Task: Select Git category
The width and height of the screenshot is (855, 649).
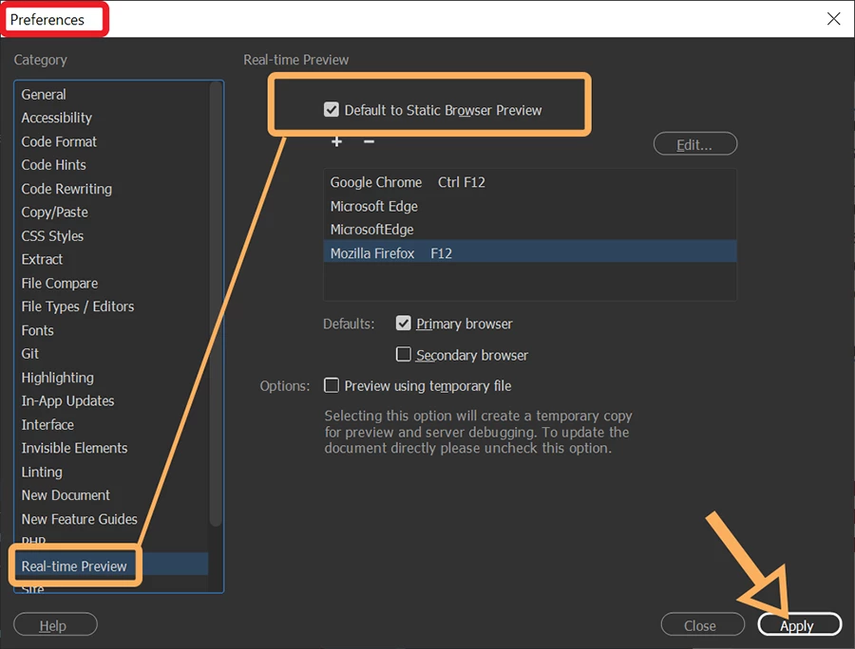Action: pyautogui.click(x=30, y=354)
